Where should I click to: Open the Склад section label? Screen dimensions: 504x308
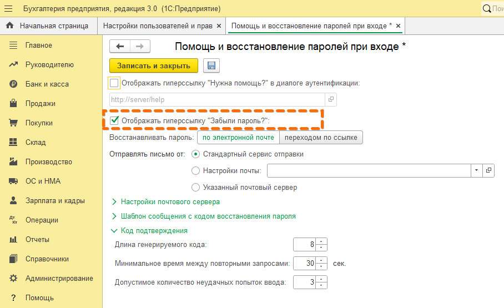click(x=36, y=142)
